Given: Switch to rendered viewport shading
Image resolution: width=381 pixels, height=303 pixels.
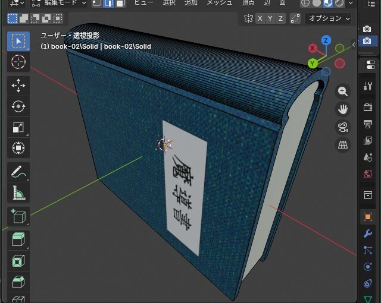Looking at the screenshot, I should 339,3.
